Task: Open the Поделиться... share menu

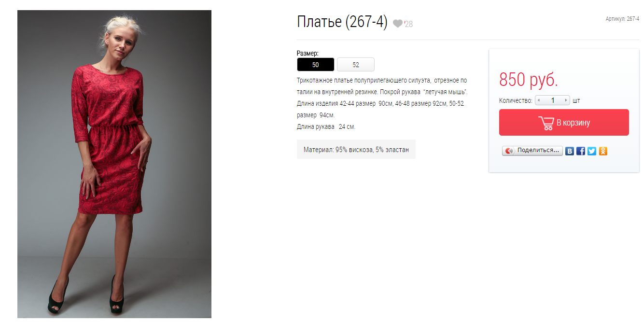Action: coord(532,151)
